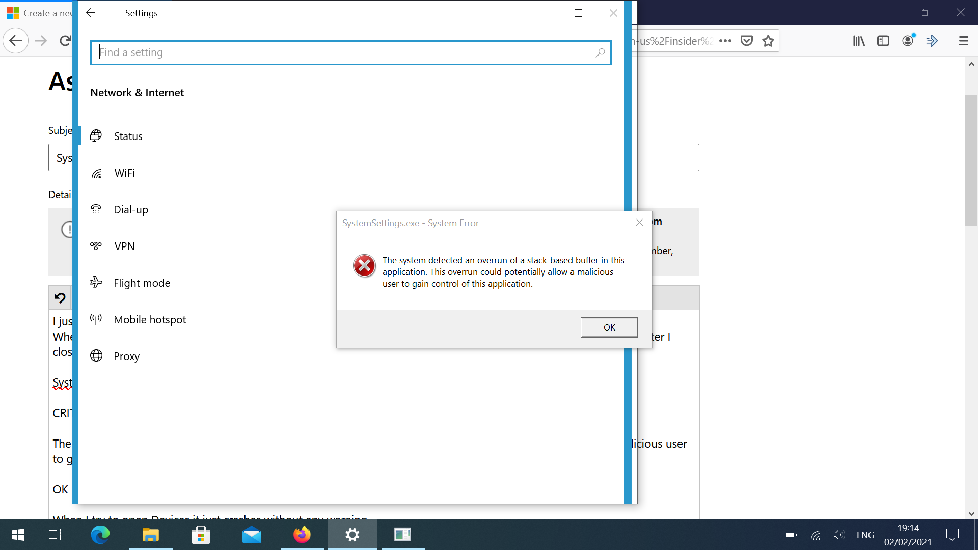Select the VPN settings item
Image resolution: width=978 pixels, height=550 pixels.
(x=124, y=246)
